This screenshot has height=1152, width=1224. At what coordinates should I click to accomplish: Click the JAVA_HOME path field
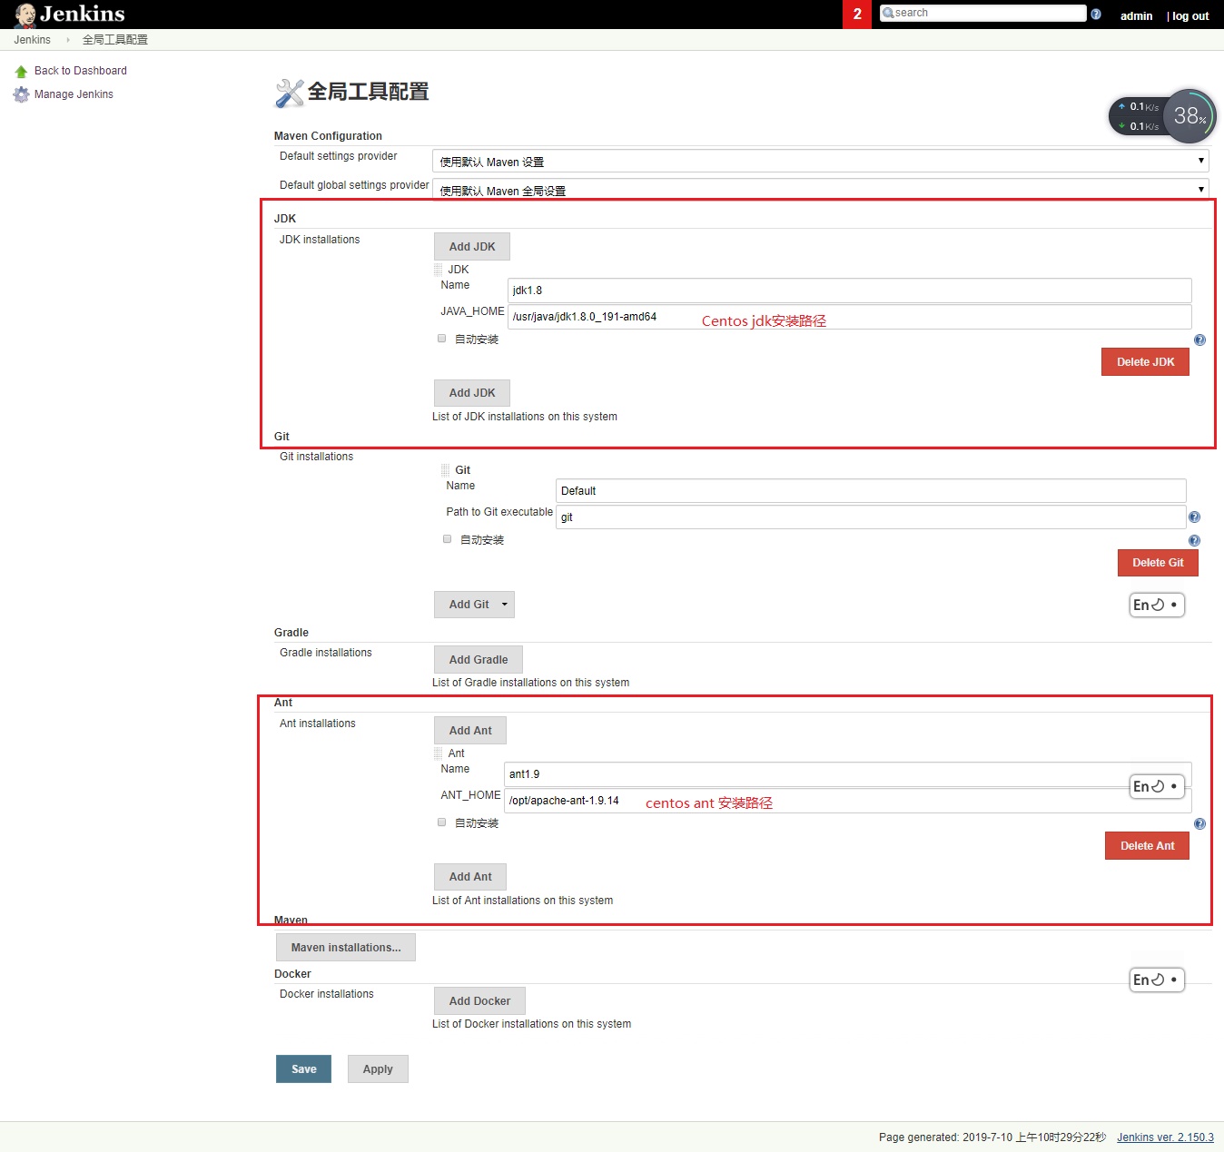point(850,317)
